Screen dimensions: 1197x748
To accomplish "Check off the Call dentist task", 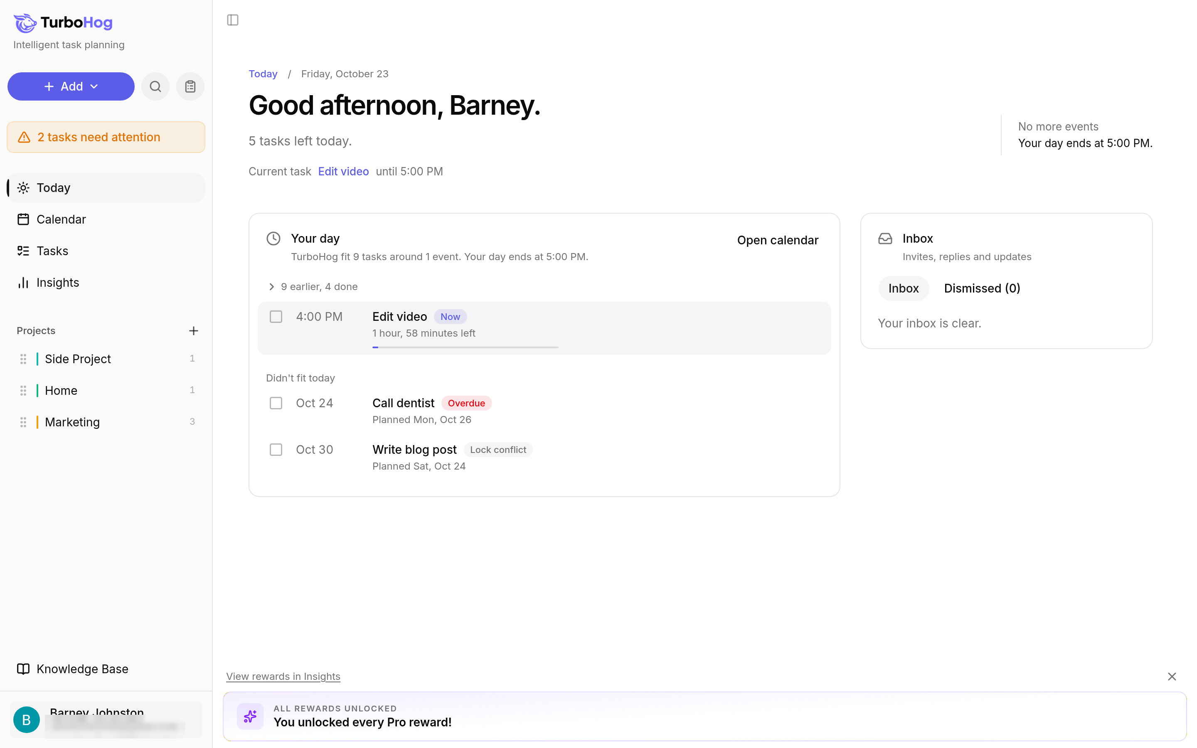I will [276, 403].
